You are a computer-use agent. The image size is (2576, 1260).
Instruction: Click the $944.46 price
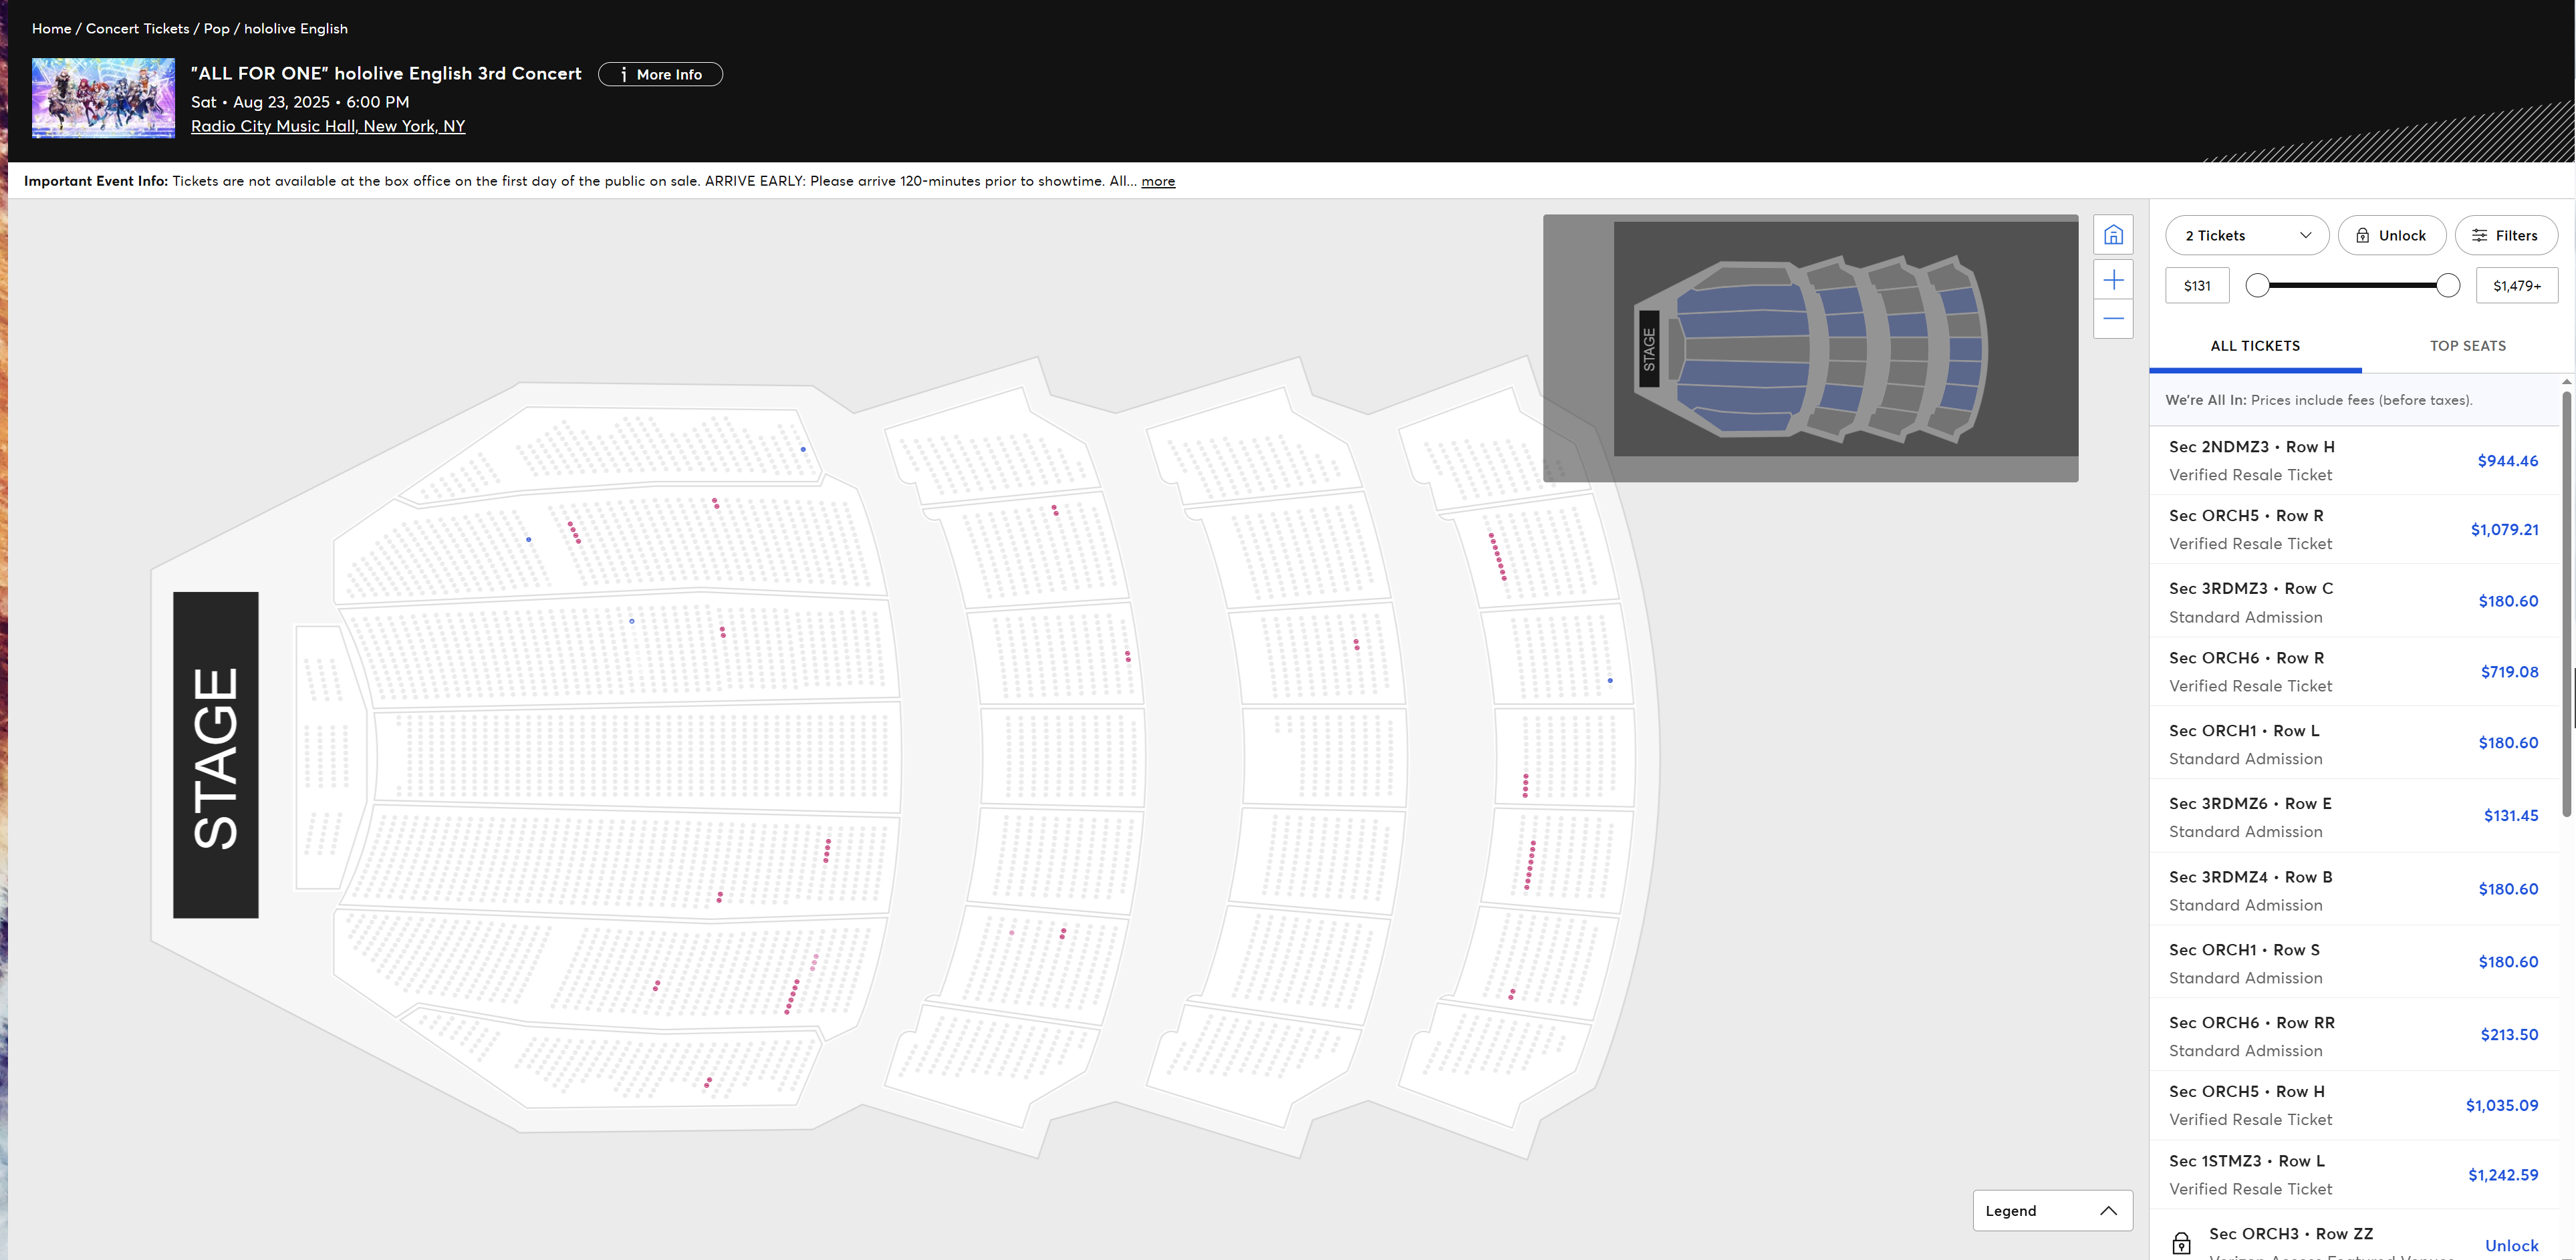pyautogui.click(x=2507, y=460)
